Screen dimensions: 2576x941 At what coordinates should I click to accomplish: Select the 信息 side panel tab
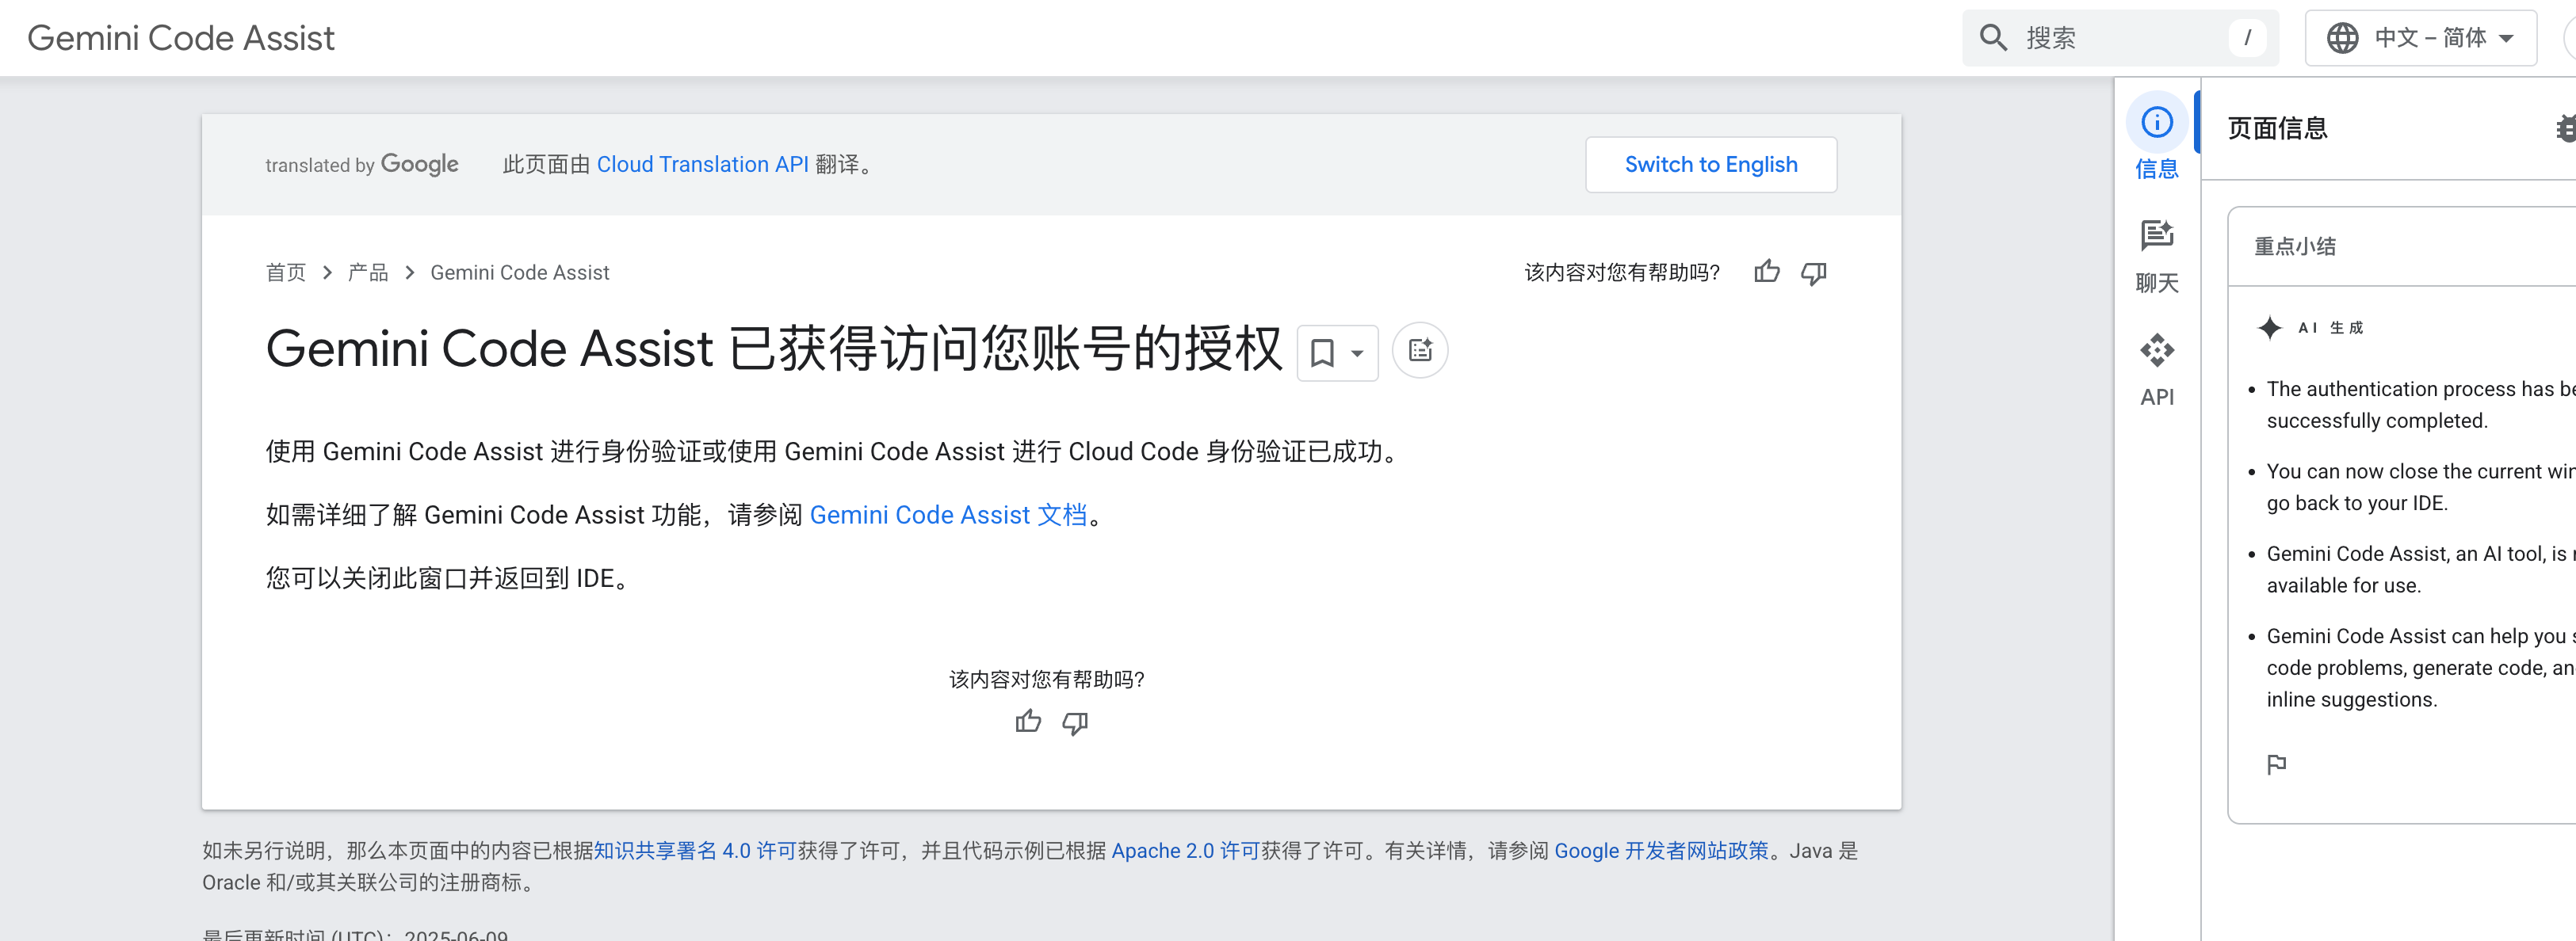2156,137
